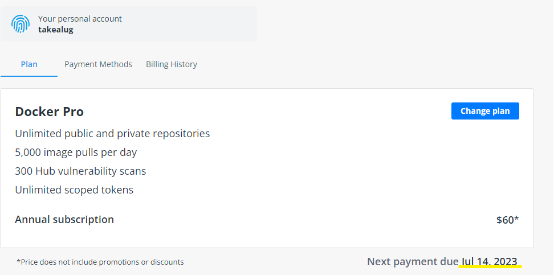
Task: Click the asterisk starting the price footnote
Action: [18, 262]
